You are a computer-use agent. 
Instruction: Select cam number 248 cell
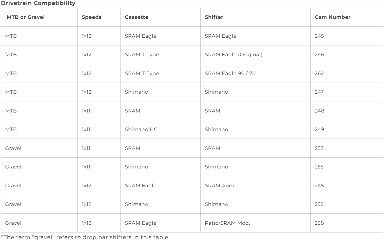pyautogui.click(x=319, y=111)
